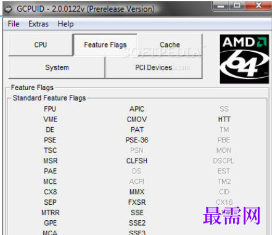The width and height of the screenshot is (272, 235).
Task: Click the MTRR feature flag
Action: click(x=51, y=213)
